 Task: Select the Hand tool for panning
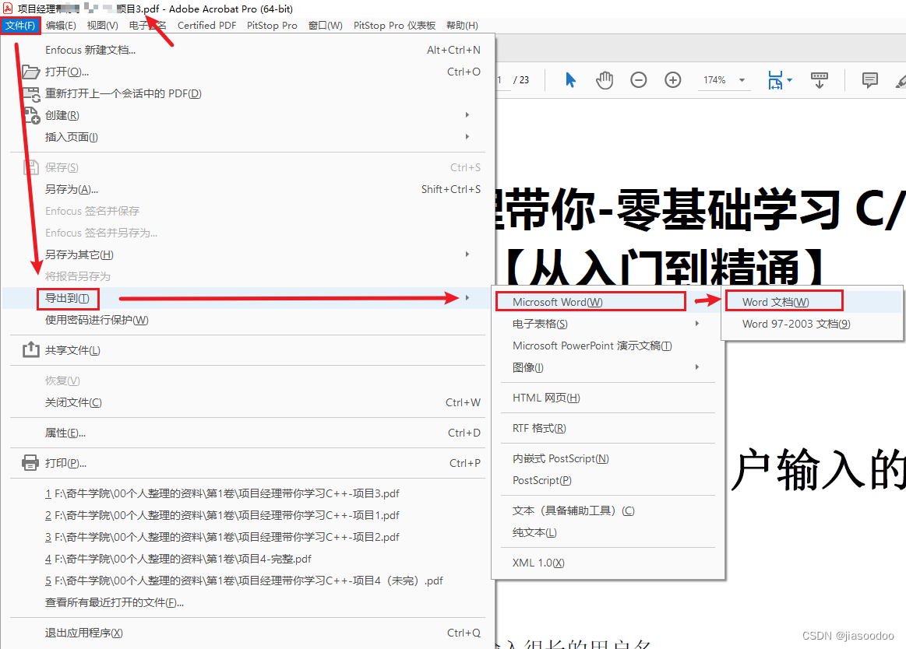tap(605, 79)
